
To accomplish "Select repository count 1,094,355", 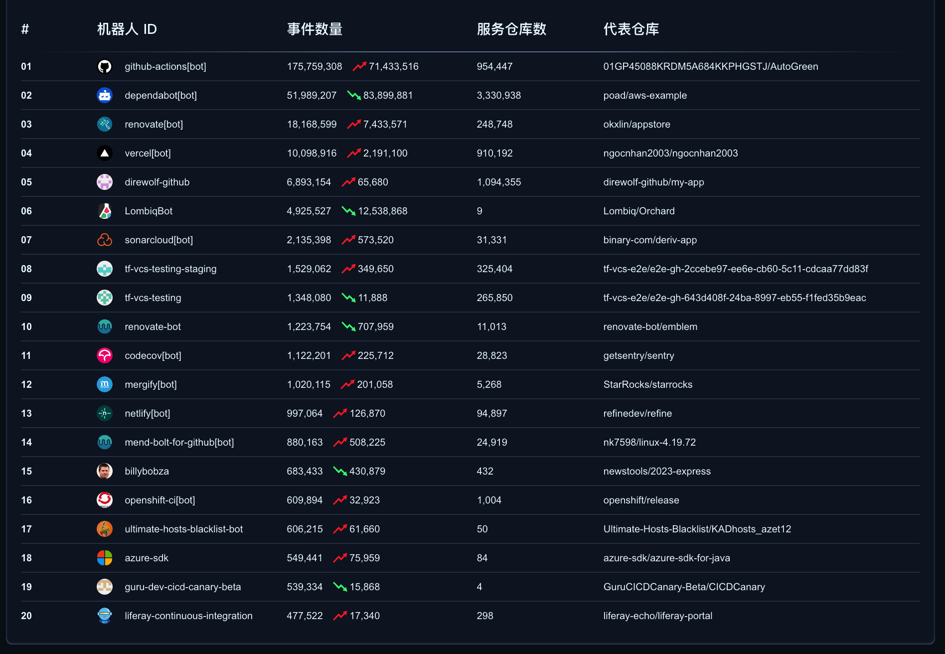I will (x=498, y=182).
